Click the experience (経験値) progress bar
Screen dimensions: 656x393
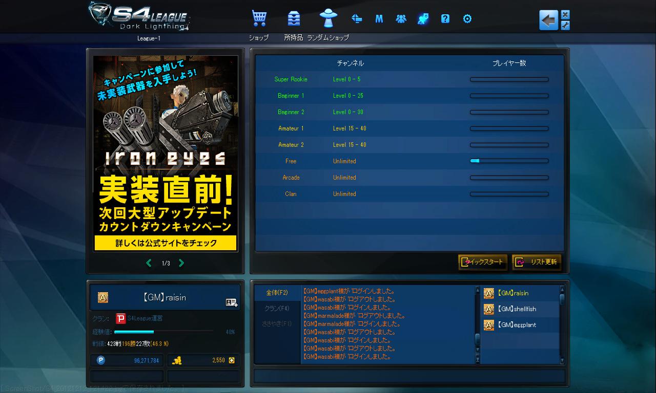click(163, 332)
